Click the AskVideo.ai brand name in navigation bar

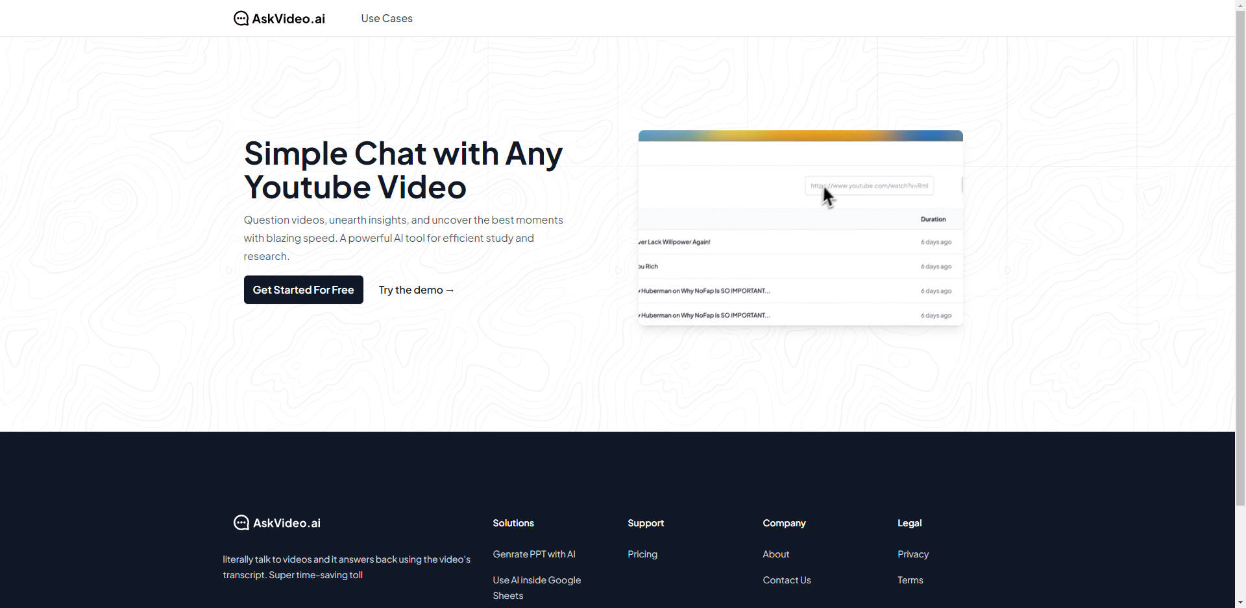[288, 18]
